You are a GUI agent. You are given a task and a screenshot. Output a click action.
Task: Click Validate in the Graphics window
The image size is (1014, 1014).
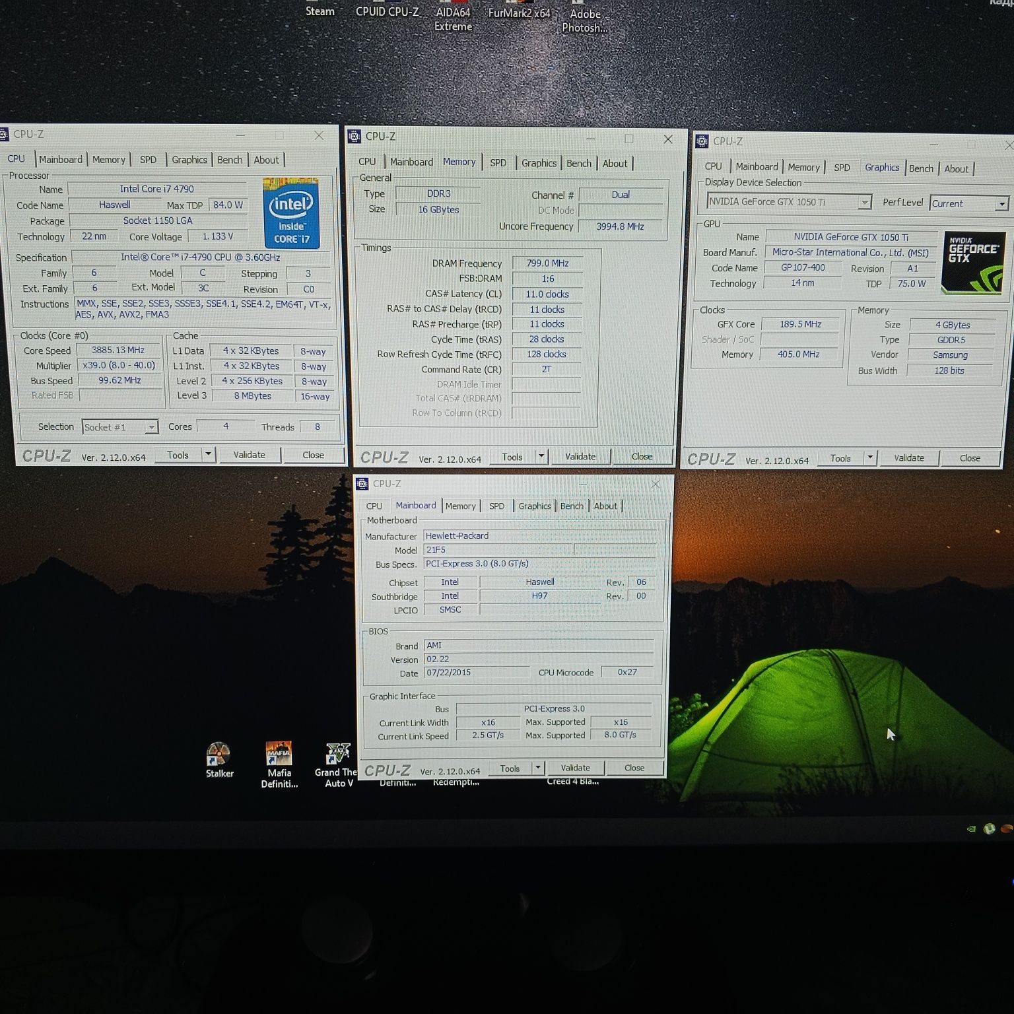909,457
